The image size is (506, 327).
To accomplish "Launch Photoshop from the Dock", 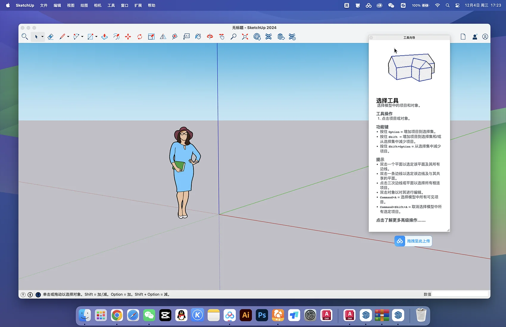I will [262, 315].
